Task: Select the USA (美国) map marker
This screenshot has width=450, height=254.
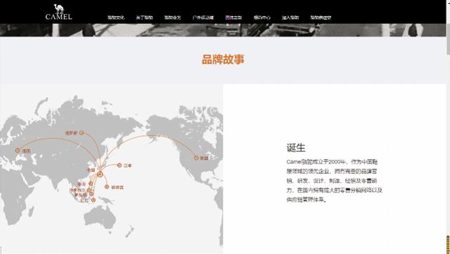Action: [x=196, y=158]
